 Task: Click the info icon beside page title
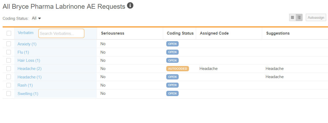130,5
